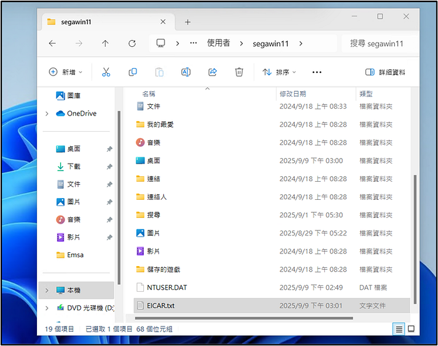Cut the selected file with scissors icon
The width and height of the screenshot is (438, 346).
(x=106, y=72)
